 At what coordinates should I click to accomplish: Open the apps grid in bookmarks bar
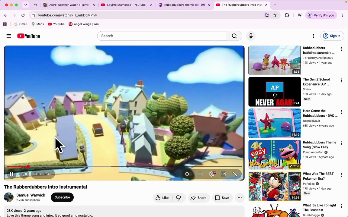pos(5,24)
